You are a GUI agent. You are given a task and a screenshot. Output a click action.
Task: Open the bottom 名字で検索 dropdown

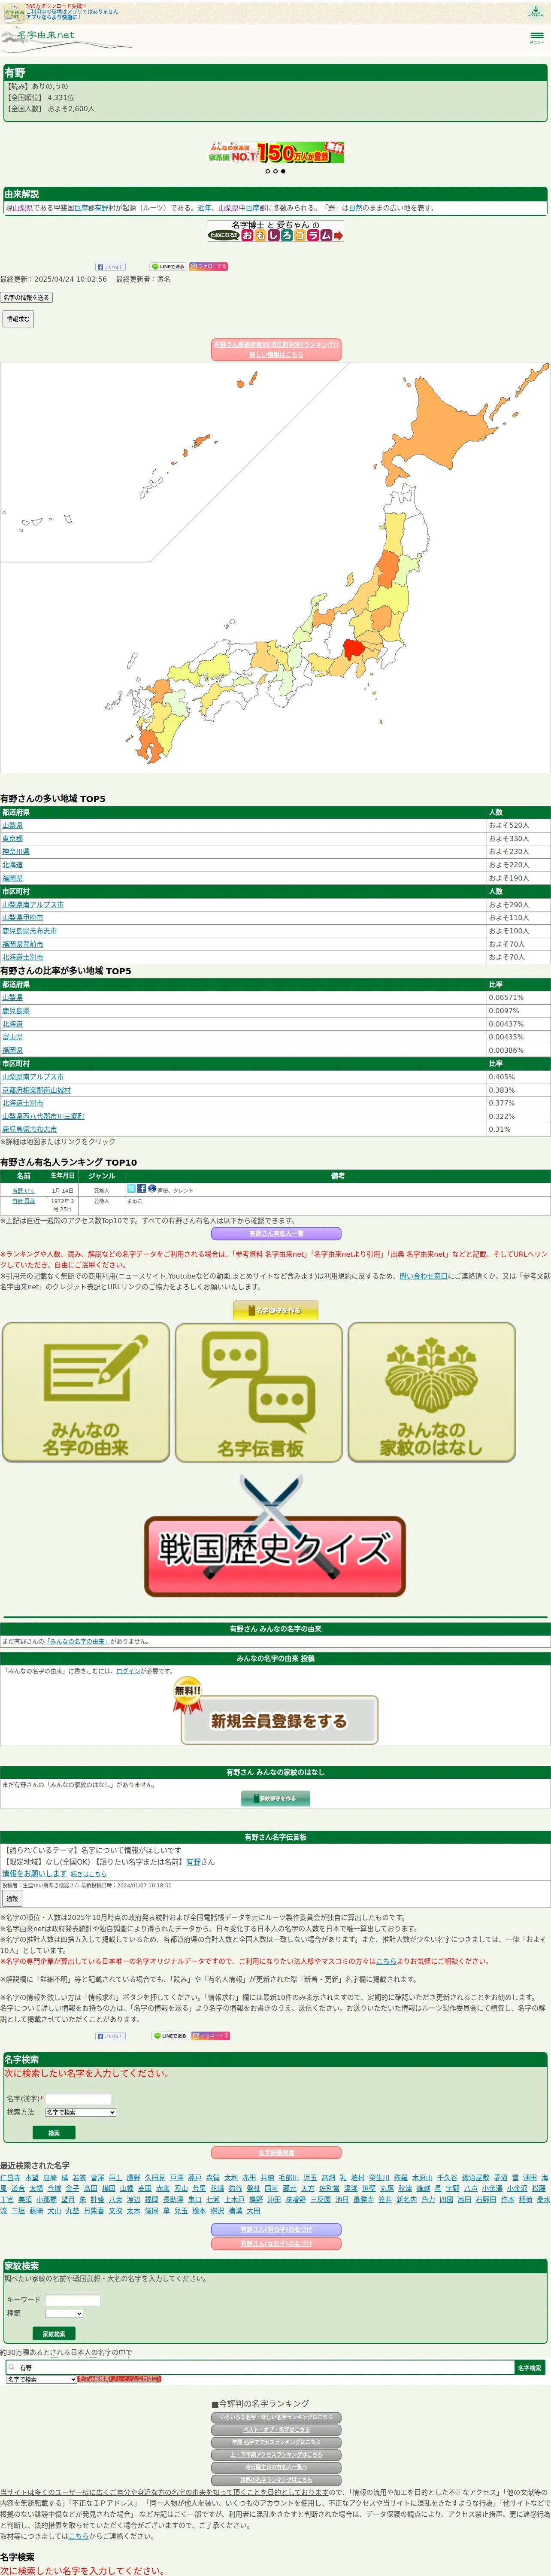(x=41, y=2379)
